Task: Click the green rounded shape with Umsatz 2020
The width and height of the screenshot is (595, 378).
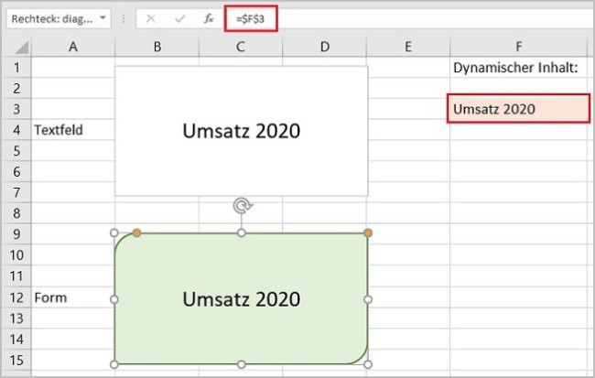Action: click(x=242, y=299)
